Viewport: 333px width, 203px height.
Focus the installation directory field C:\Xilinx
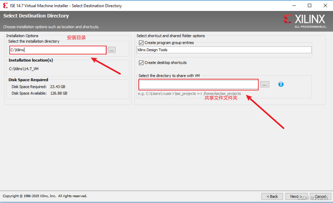[x=58, y=50]
